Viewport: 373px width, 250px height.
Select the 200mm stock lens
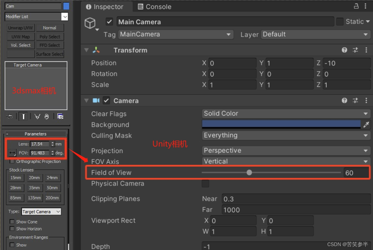52,198
